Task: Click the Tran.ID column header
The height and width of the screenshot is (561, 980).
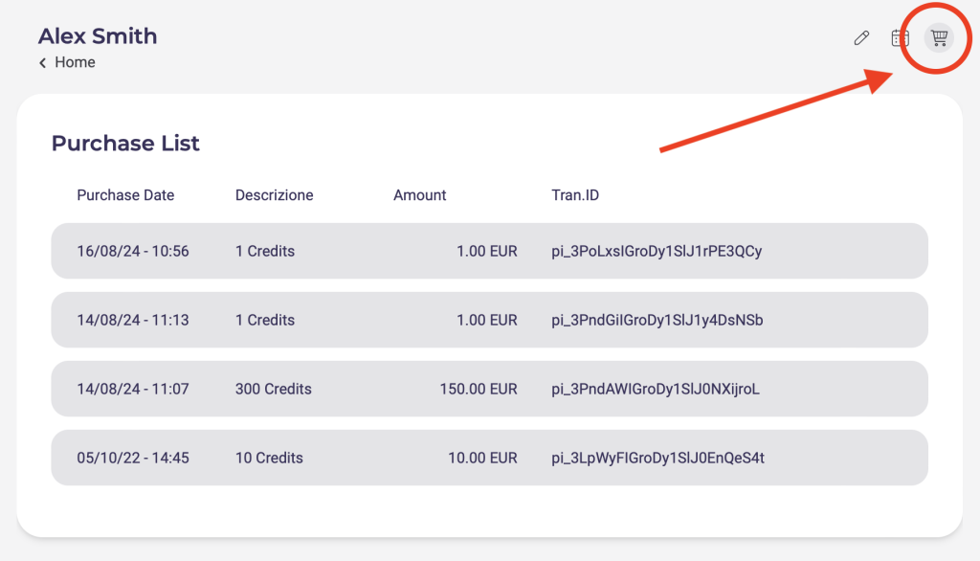Action: tap(575, 195)
